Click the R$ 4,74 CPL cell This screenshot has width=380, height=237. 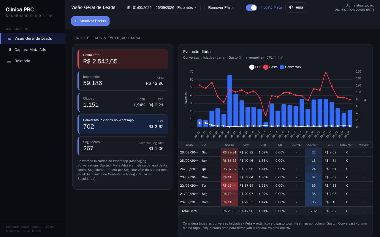(x=330, y=161)
